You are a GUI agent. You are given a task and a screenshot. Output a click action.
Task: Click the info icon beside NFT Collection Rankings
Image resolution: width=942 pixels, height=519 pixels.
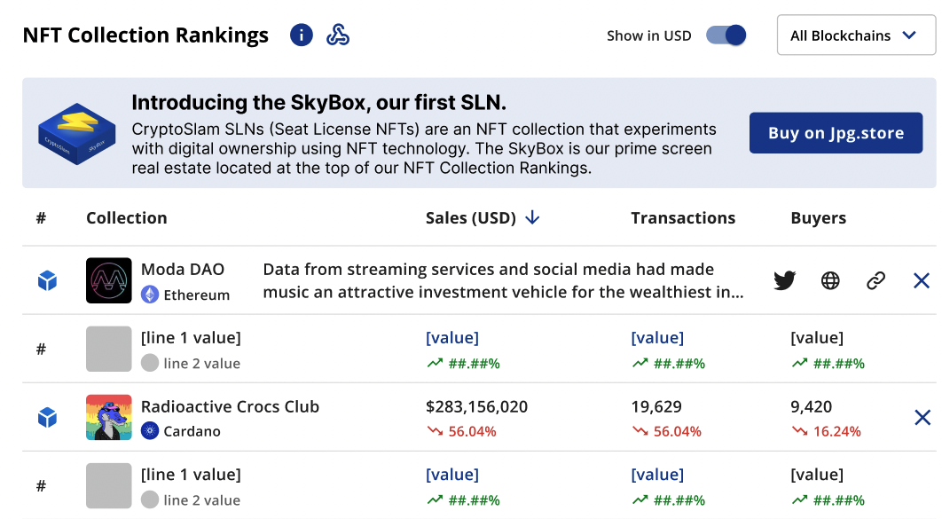coord(302,35)
